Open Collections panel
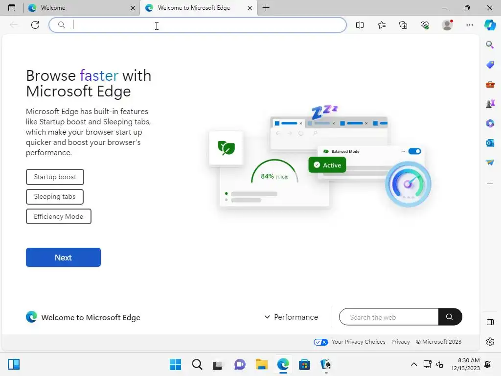 click(x=403, y=25)
